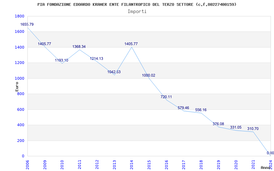Screen dimensions: 274x171
Task: Select the 2017 year label
Action: (184, 165)
